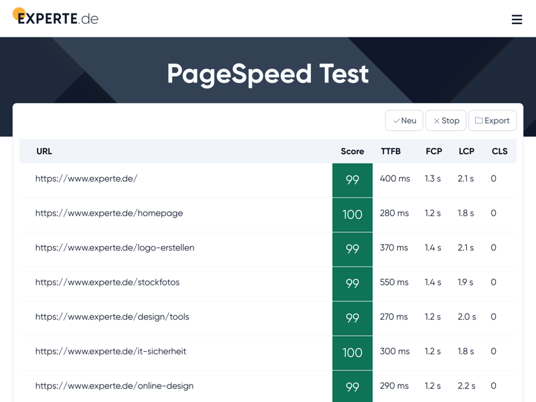Open the design/tools URL
This screenshot has height=402, width=536.
pos(112,317)
